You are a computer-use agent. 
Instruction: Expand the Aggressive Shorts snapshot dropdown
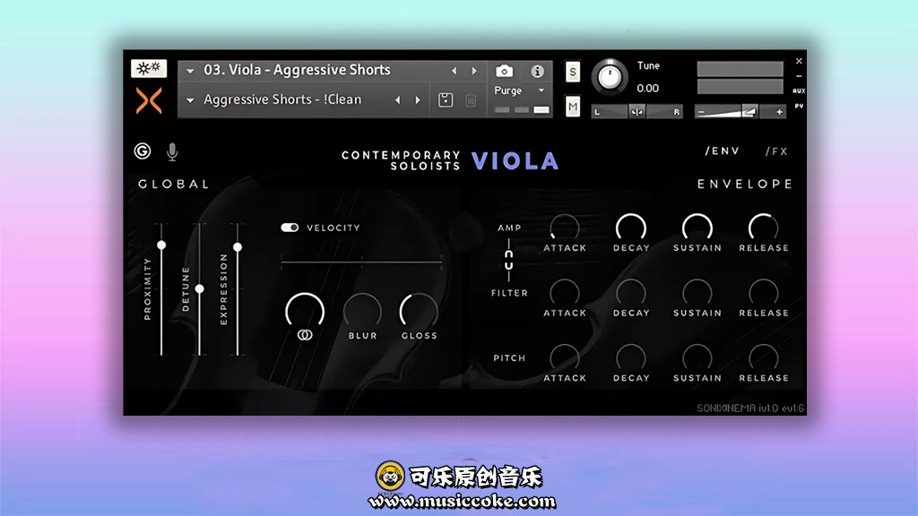(x=190, y=100)
